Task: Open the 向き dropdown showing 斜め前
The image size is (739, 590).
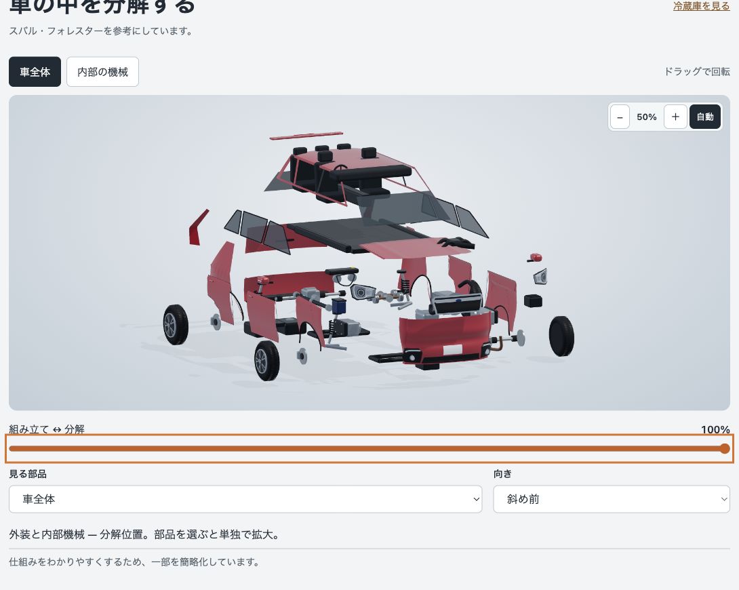Action: pos(612,499)
